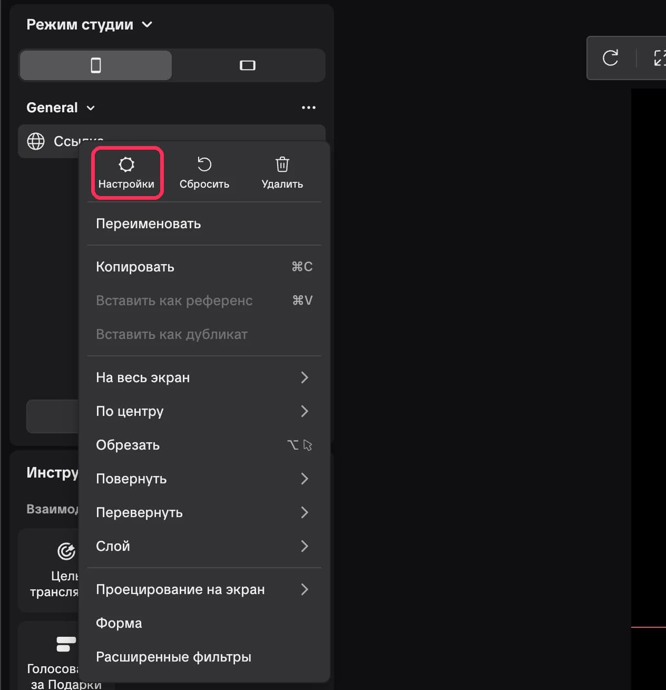The image size is (666, 690).
Task: Expand the Проецирование на экран submenu
Action: tap(204, 589)
